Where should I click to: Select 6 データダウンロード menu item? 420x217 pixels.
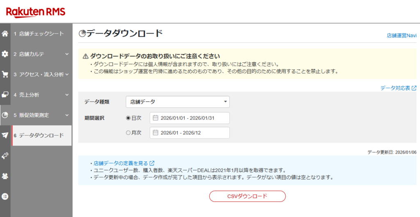click(42, 135)
